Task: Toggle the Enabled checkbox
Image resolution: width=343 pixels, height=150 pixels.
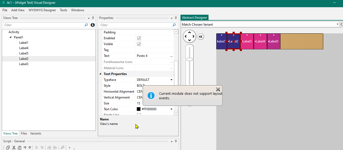Action: click(x=139, y=38)
